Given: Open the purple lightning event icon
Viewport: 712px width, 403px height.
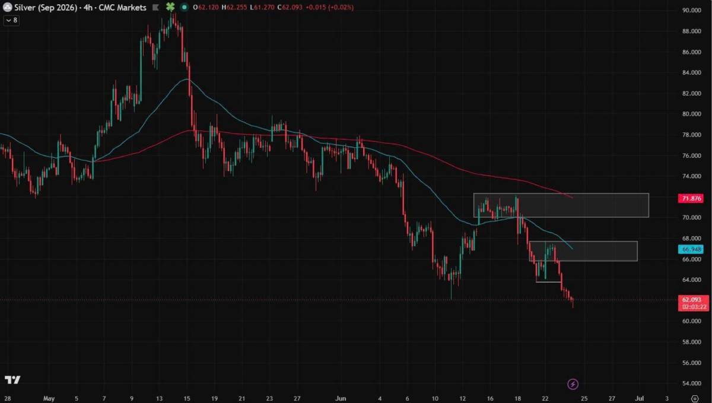Looking at the screenshot, I should point(573,384).
